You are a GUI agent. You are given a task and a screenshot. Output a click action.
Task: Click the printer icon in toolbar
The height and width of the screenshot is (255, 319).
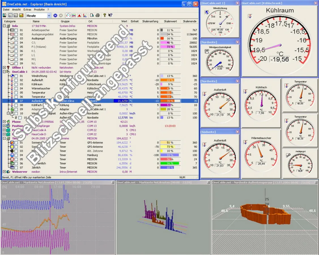tap(98, 15)
